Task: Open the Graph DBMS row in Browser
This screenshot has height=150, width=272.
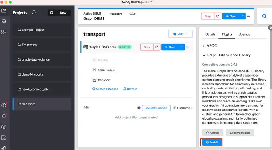Action: tap(170, 47)
